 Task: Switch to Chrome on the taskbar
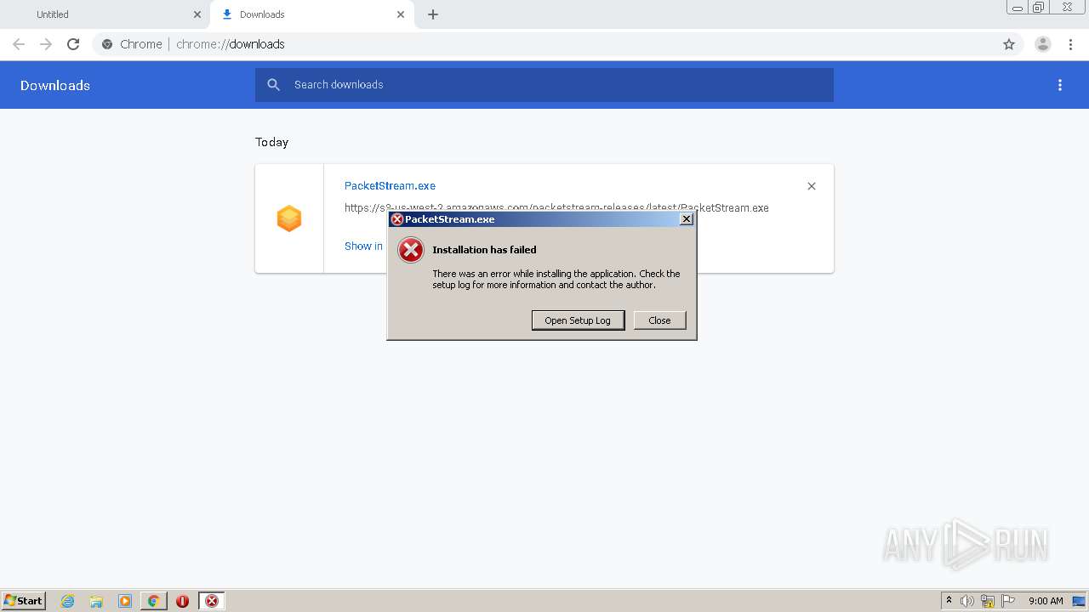click(x=154, y=601)
